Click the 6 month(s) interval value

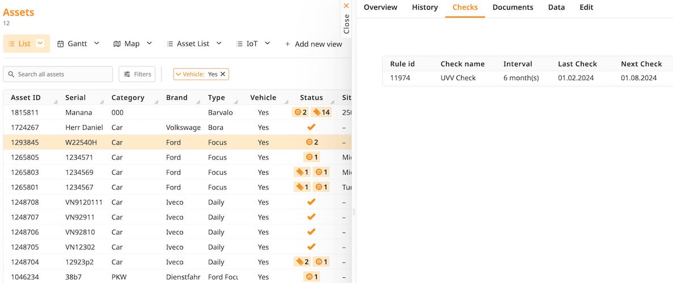521,78
